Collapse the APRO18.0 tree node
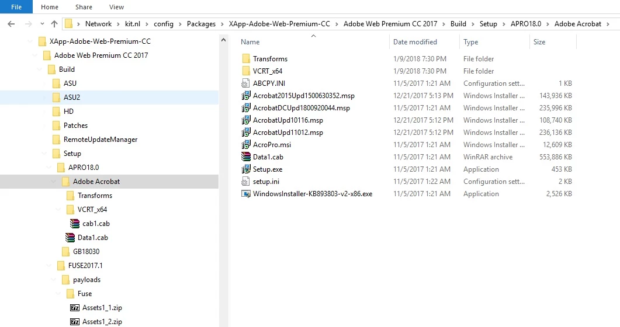Image resolution: width=620 pixels, height=327 pixels. coord(49,168)
